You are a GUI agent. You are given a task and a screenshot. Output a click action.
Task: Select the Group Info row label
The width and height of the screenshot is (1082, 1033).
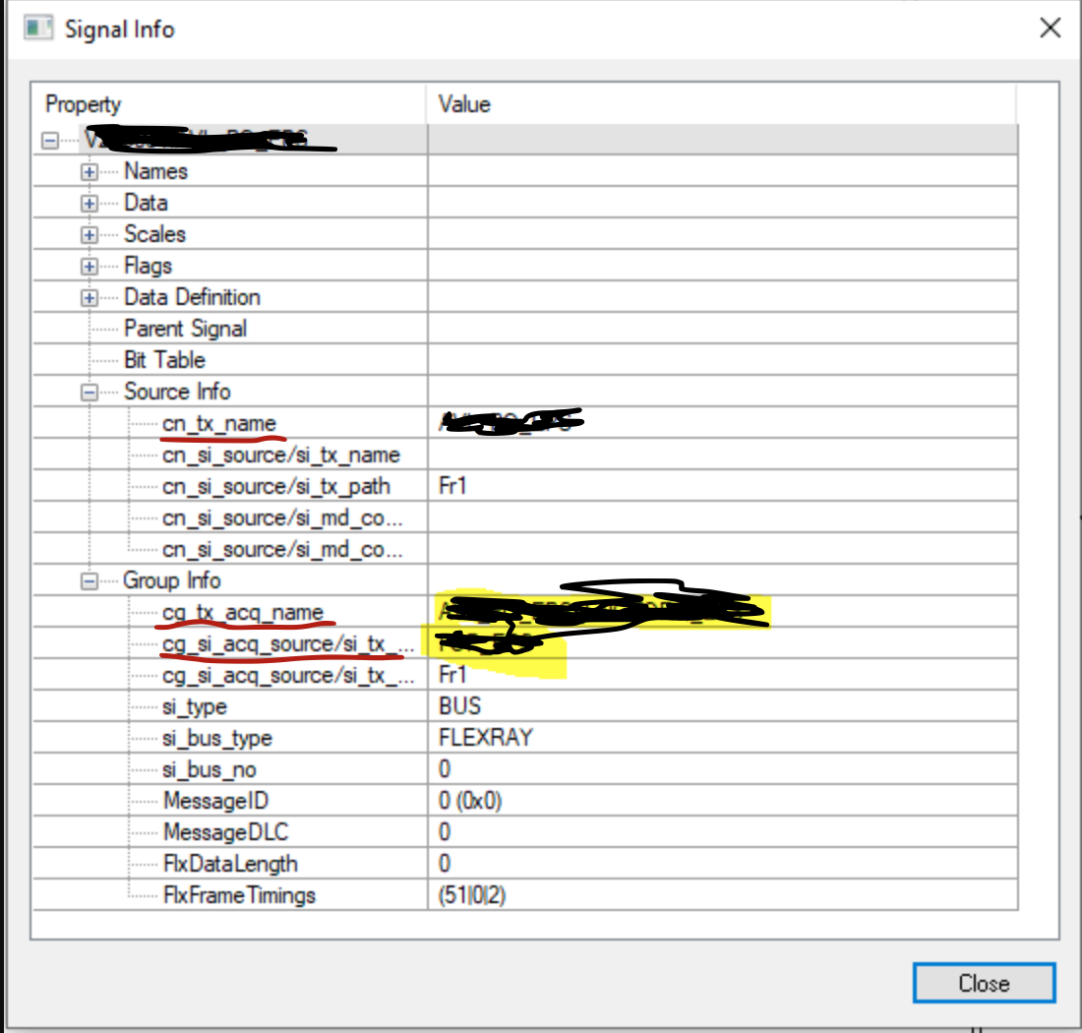pyautogui.click(x=172, y=580)
